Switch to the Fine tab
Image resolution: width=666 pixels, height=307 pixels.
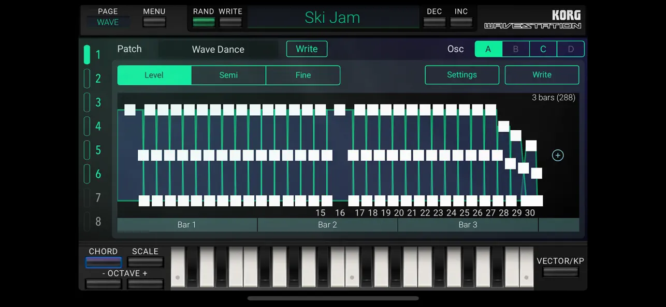pos(303,75)
